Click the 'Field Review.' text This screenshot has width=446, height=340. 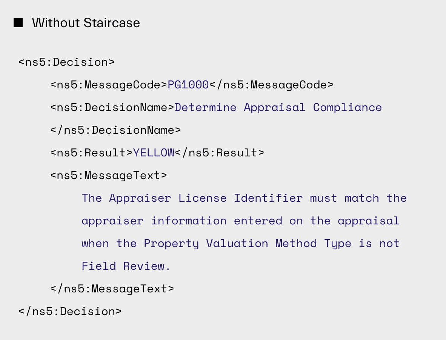[x=126, y=266]
